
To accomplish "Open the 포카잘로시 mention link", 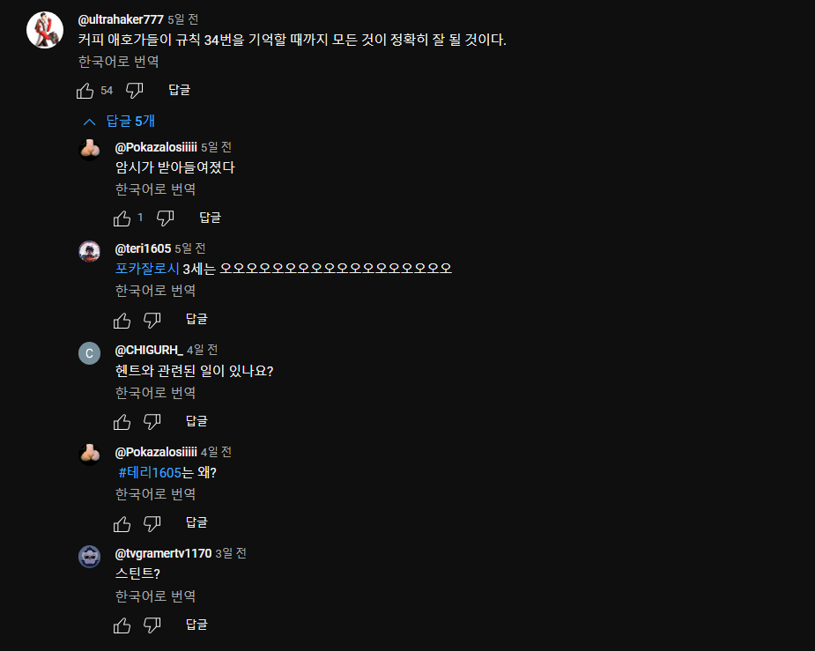I will (147, 269).
